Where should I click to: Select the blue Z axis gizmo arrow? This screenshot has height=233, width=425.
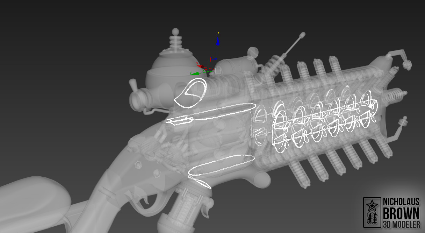(218, 41)
